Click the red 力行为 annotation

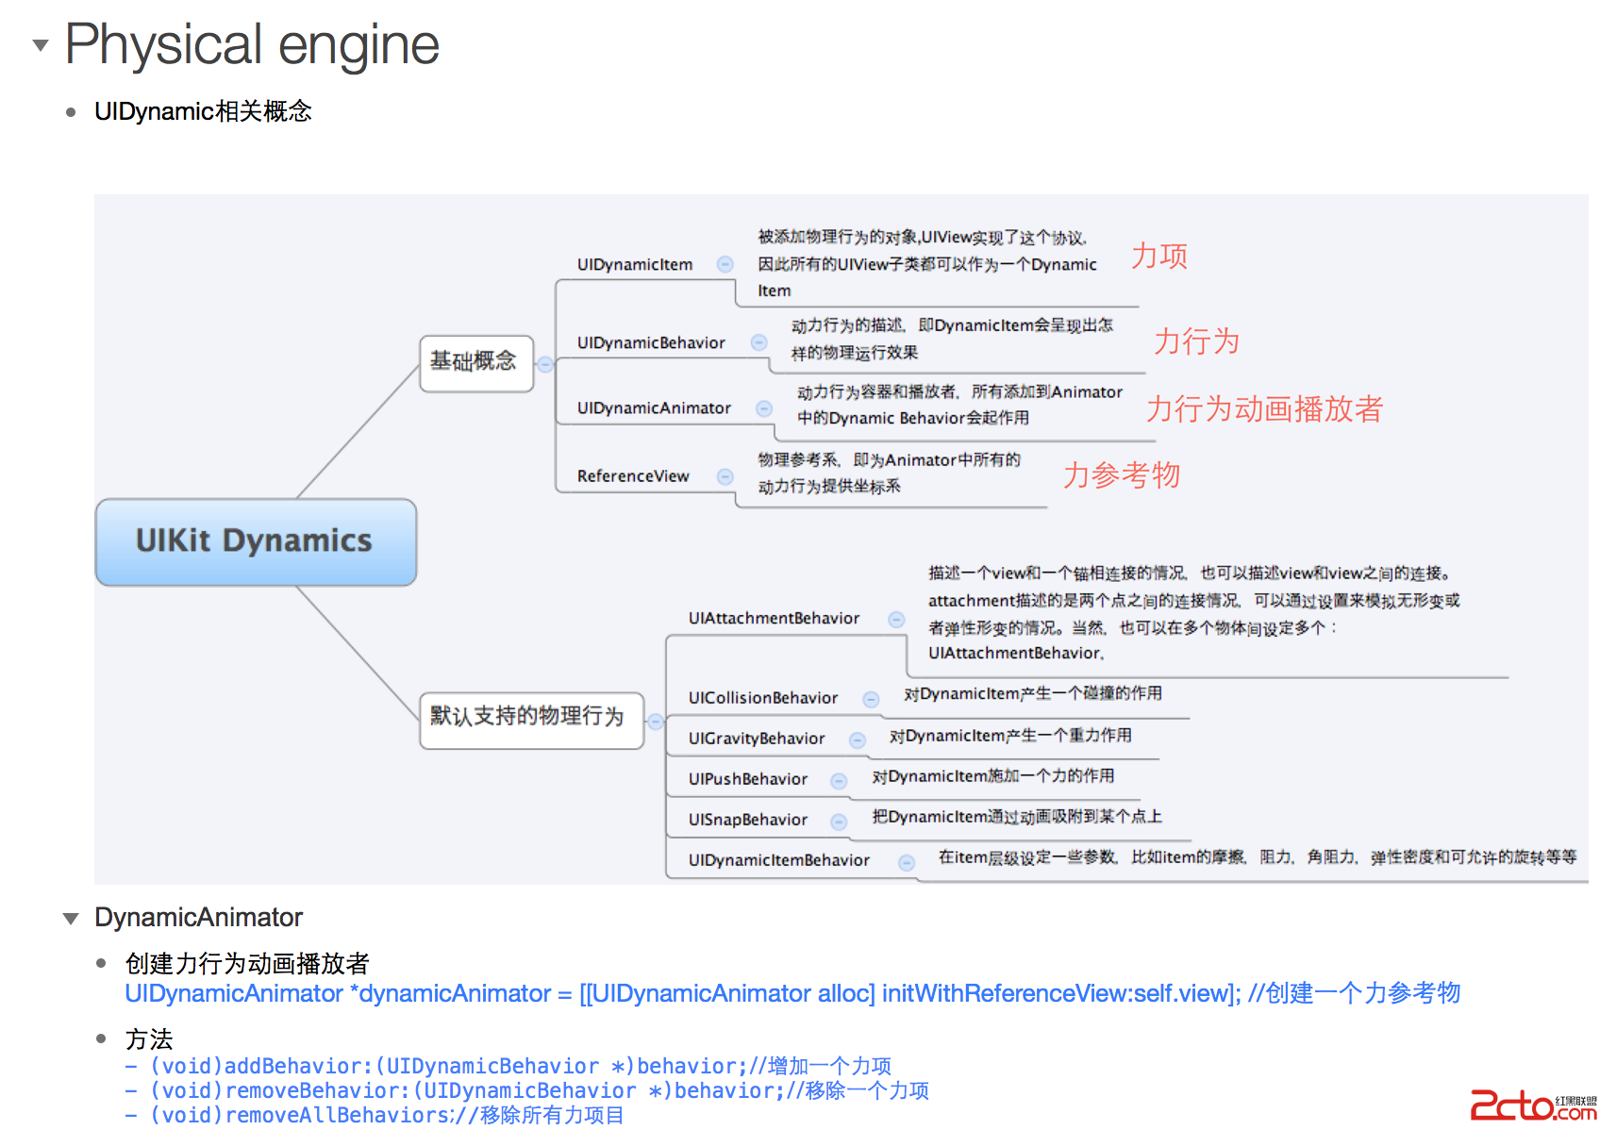click(x=1197, y=341)
